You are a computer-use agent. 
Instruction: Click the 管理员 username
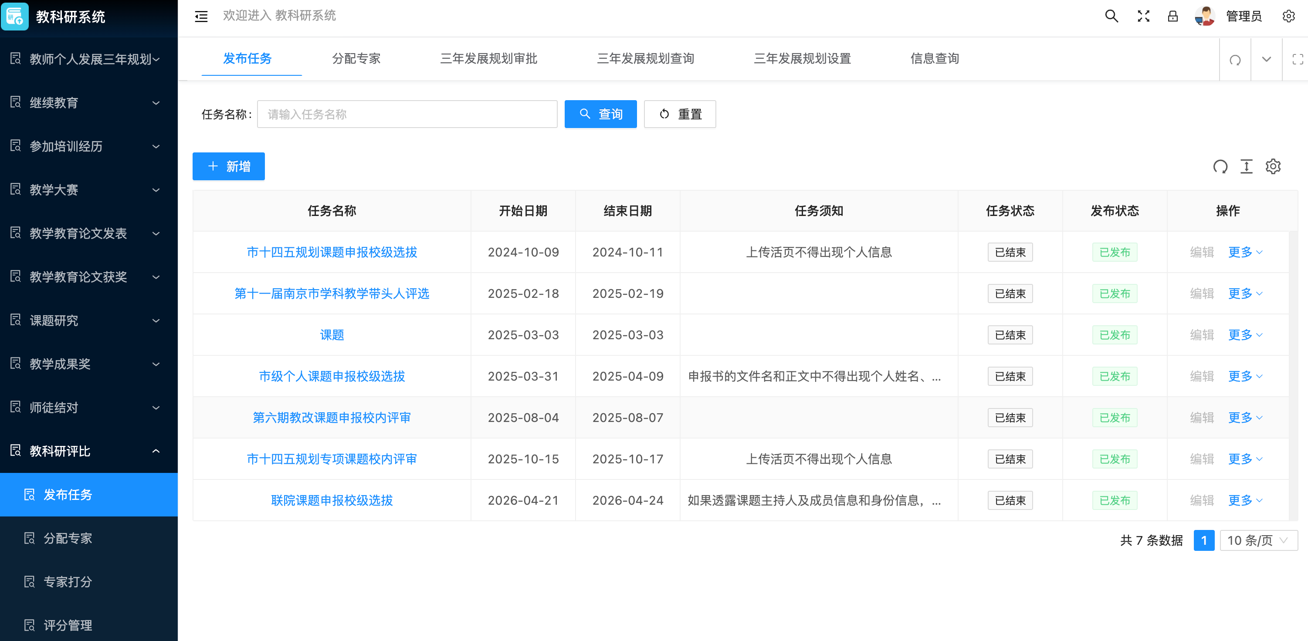[1244, 16]
